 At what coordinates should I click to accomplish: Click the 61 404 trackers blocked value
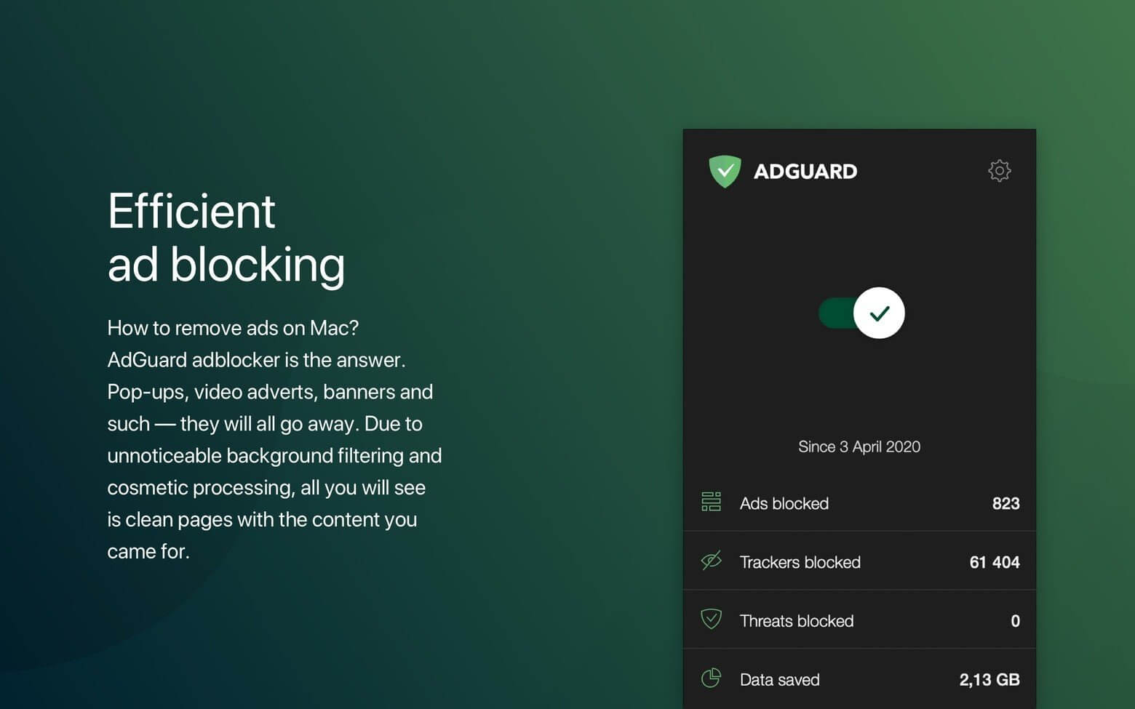click(994, 561)
